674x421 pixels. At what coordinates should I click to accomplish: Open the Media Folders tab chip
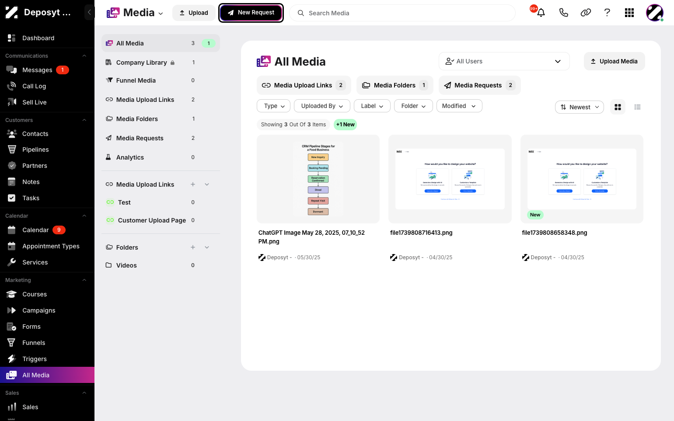tap(395, 85)
